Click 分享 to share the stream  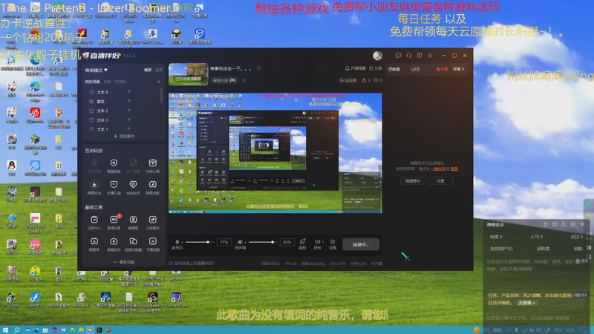pyautogui.click(x=376, y=68)
